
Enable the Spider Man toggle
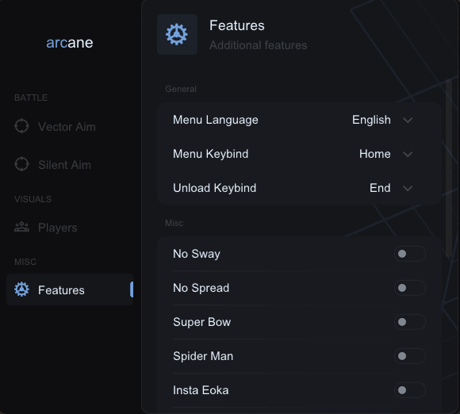(x=409, y=356)
